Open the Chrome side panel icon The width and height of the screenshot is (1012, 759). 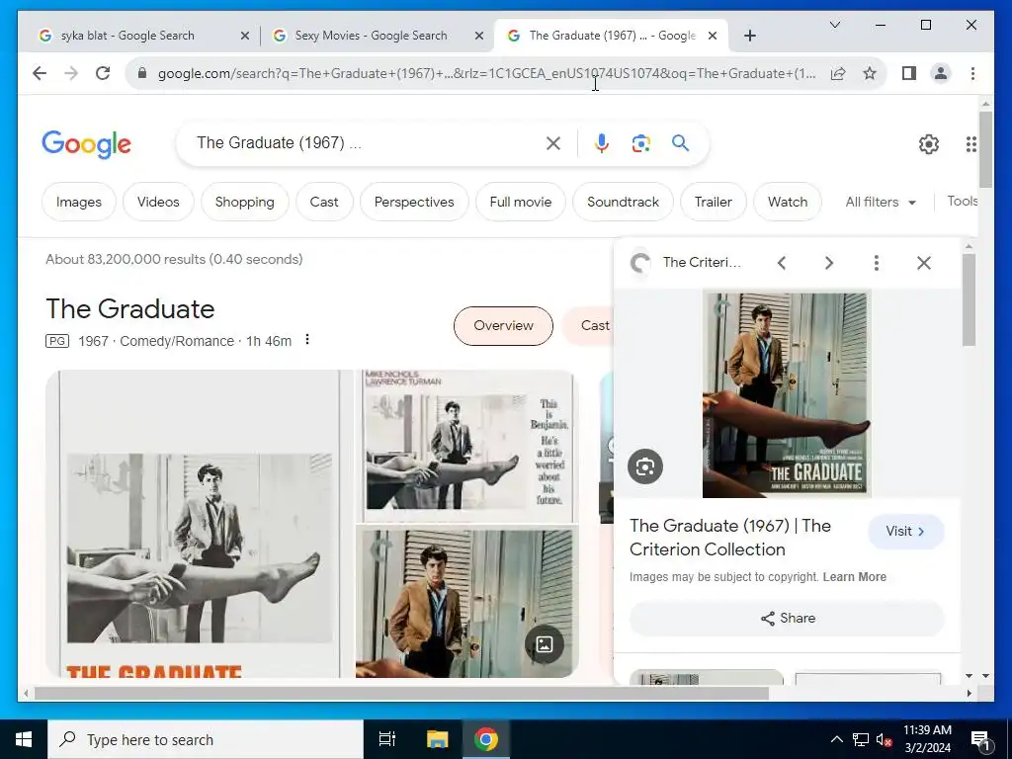(909, 73)
